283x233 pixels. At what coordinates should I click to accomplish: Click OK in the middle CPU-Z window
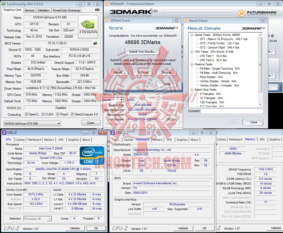pos(204,228)
